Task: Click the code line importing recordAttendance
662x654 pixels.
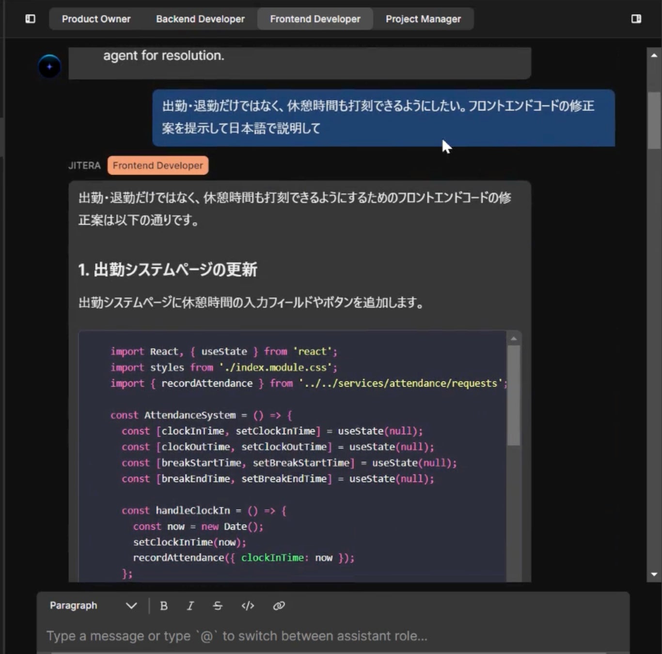Action: pos(309,383)
